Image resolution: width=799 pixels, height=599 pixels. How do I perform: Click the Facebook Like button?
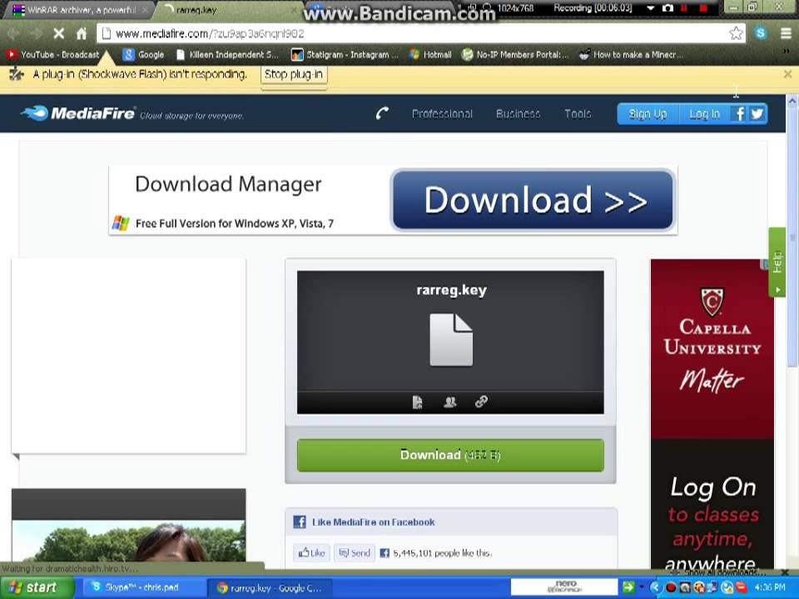[x=312, y=552]
